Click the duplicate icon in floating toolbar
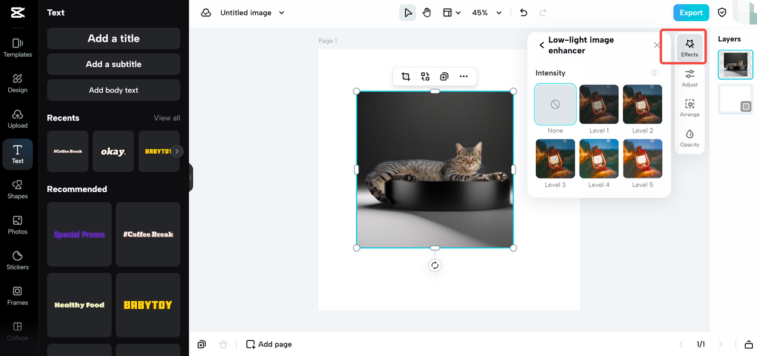The height and width of the screenshot is (356, 757). 444,76
